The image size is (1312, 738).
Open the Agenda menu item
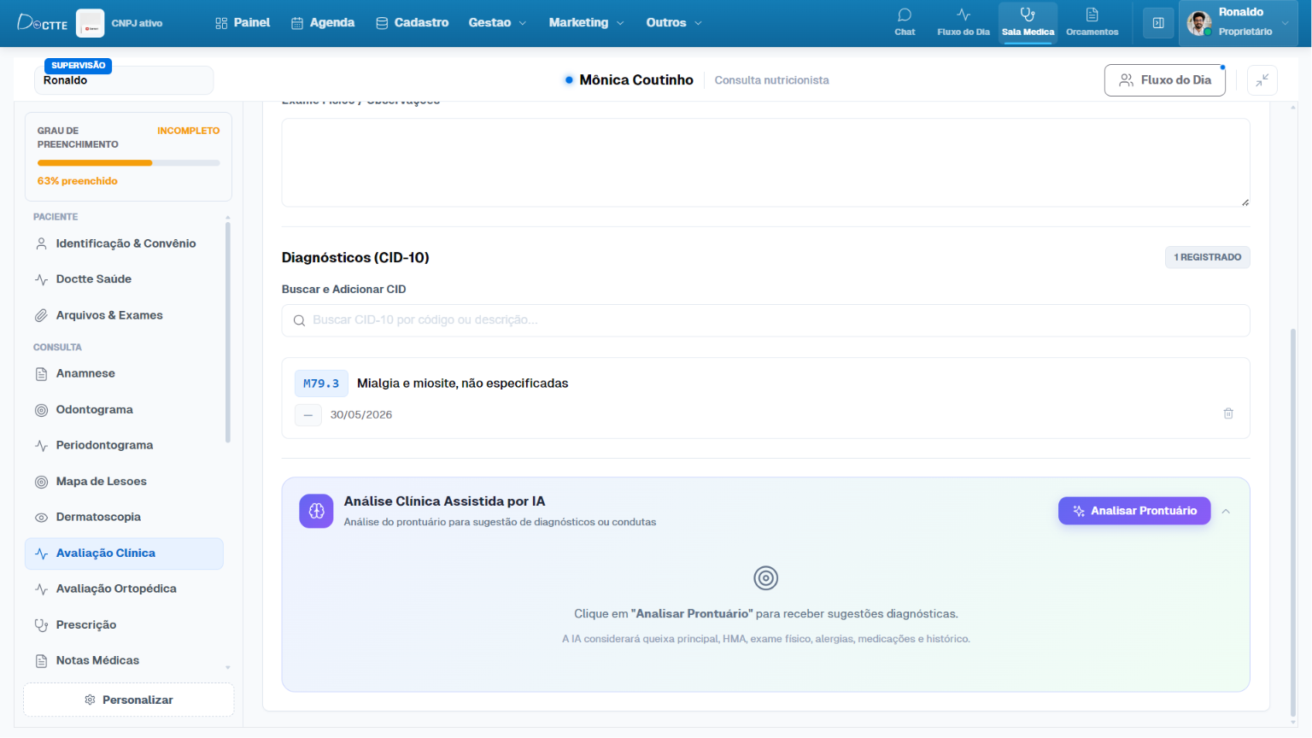pyautogui.click(x=323, y=23)
